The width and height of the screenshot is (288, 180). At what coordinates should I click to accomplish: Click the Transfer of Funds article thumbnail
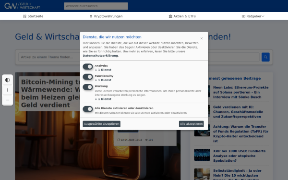pos(202,131)
